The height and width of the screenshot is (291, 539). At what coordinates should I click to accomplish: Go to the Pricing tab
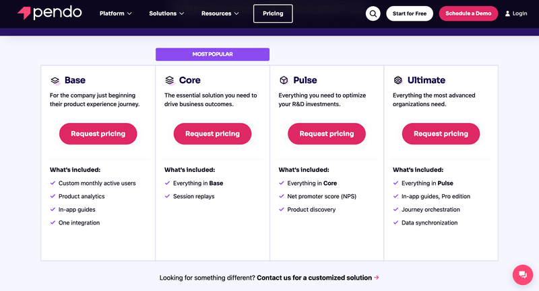click(x=273, y=13)
